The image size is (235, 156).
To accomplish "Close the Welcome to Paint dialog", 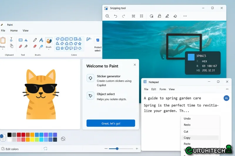I will tap(135, 65).
